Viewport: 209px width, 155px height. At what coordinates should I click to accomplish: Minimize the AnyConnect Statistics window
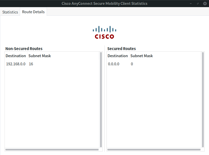coord(191,4)
